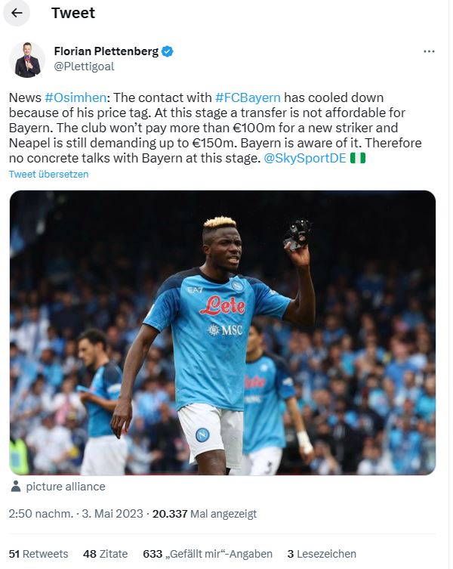The image size is (453, 569).
Task: Open the Osimhen photo
Action: pyautogui.click(x=222, y=332)
